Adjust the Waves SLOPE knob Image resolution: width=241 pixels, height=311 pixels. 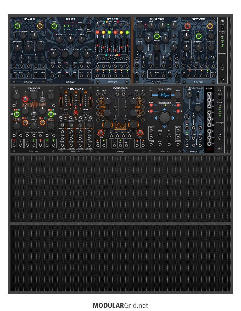click(x=186, y=48)
